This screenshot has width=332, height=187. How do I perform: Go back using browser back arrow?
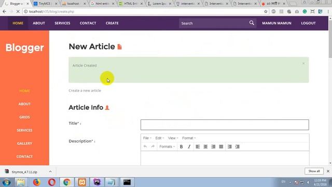point(5,11)
